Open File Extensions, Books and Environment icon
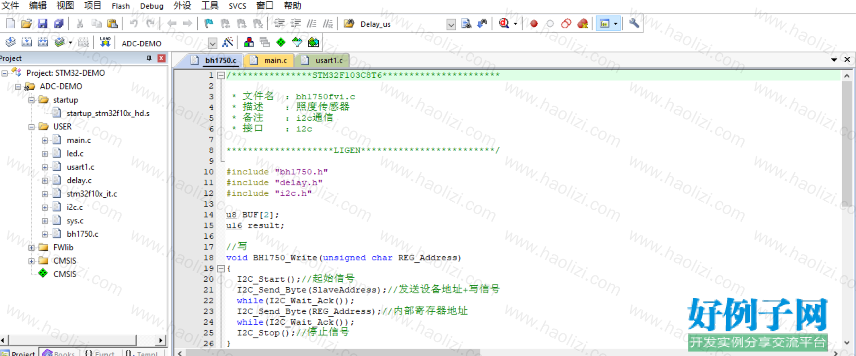This screenshot has height=356, width=856. click(249, 42)
